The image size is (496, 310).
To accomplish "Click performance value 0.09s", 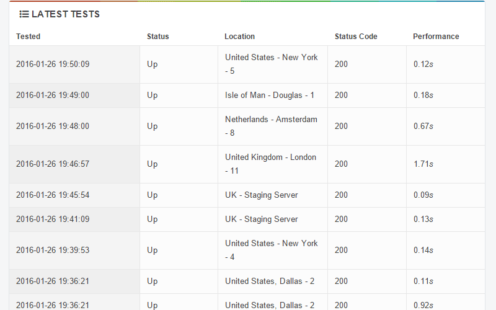I will pos(423,195).
